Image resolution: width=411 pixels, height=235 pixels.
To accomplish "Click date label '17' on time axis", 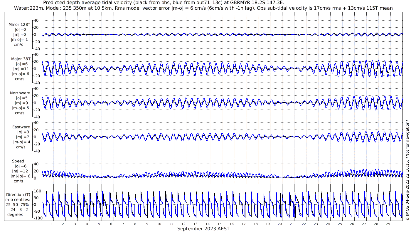I will click(243, 224).
